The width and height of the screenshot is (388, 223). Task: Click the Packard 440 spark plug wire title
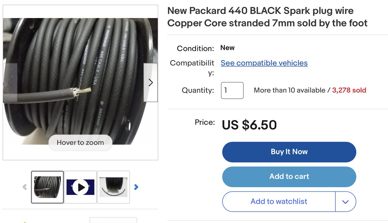click(x=267, y=17)
